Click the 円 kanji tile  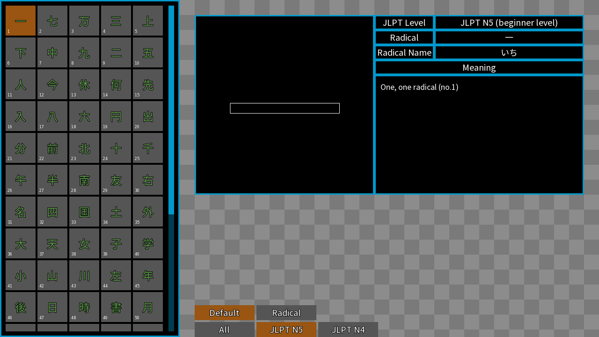coord(116,116)
